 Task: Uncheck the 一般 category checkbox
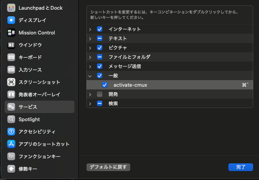point(100,75)
